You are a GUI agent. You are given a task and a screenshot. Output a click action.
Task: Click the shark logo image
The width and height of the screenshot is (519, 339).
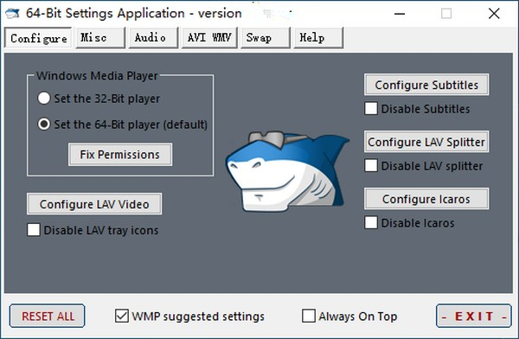(287, 171)
